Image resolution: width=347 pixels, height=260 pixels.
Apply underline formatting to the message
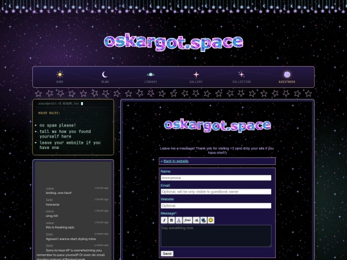179,220
